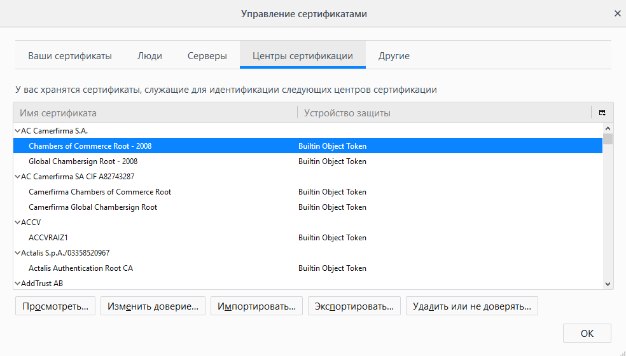Open the Серверы tab
Viewport: 626px width, 356px height.
tap(207, 55)
